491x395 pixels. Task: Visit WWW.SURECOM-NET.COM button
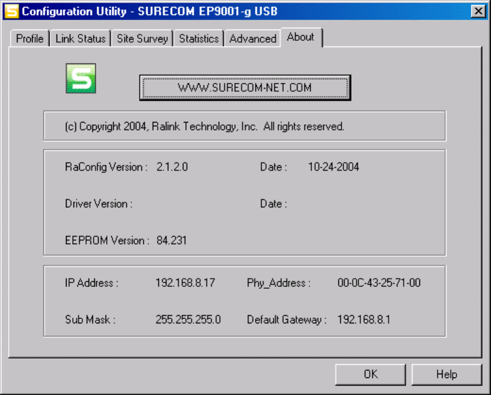(x=245, y=88)
